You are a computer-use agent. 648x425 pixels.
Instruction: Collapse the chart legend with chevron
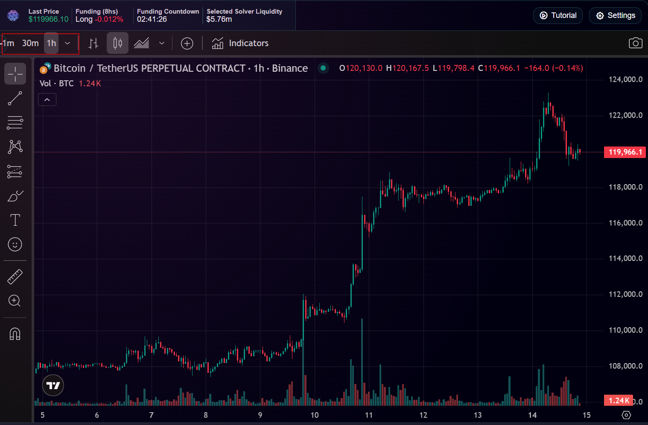pyautogui.click(x=47, y=100)
